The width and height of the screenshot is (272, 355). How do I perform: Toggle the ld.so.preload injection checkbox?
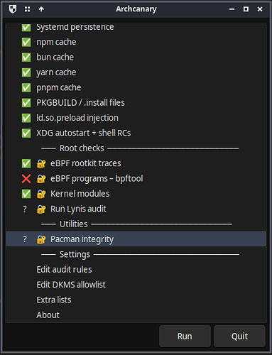[x=26, y=118]
